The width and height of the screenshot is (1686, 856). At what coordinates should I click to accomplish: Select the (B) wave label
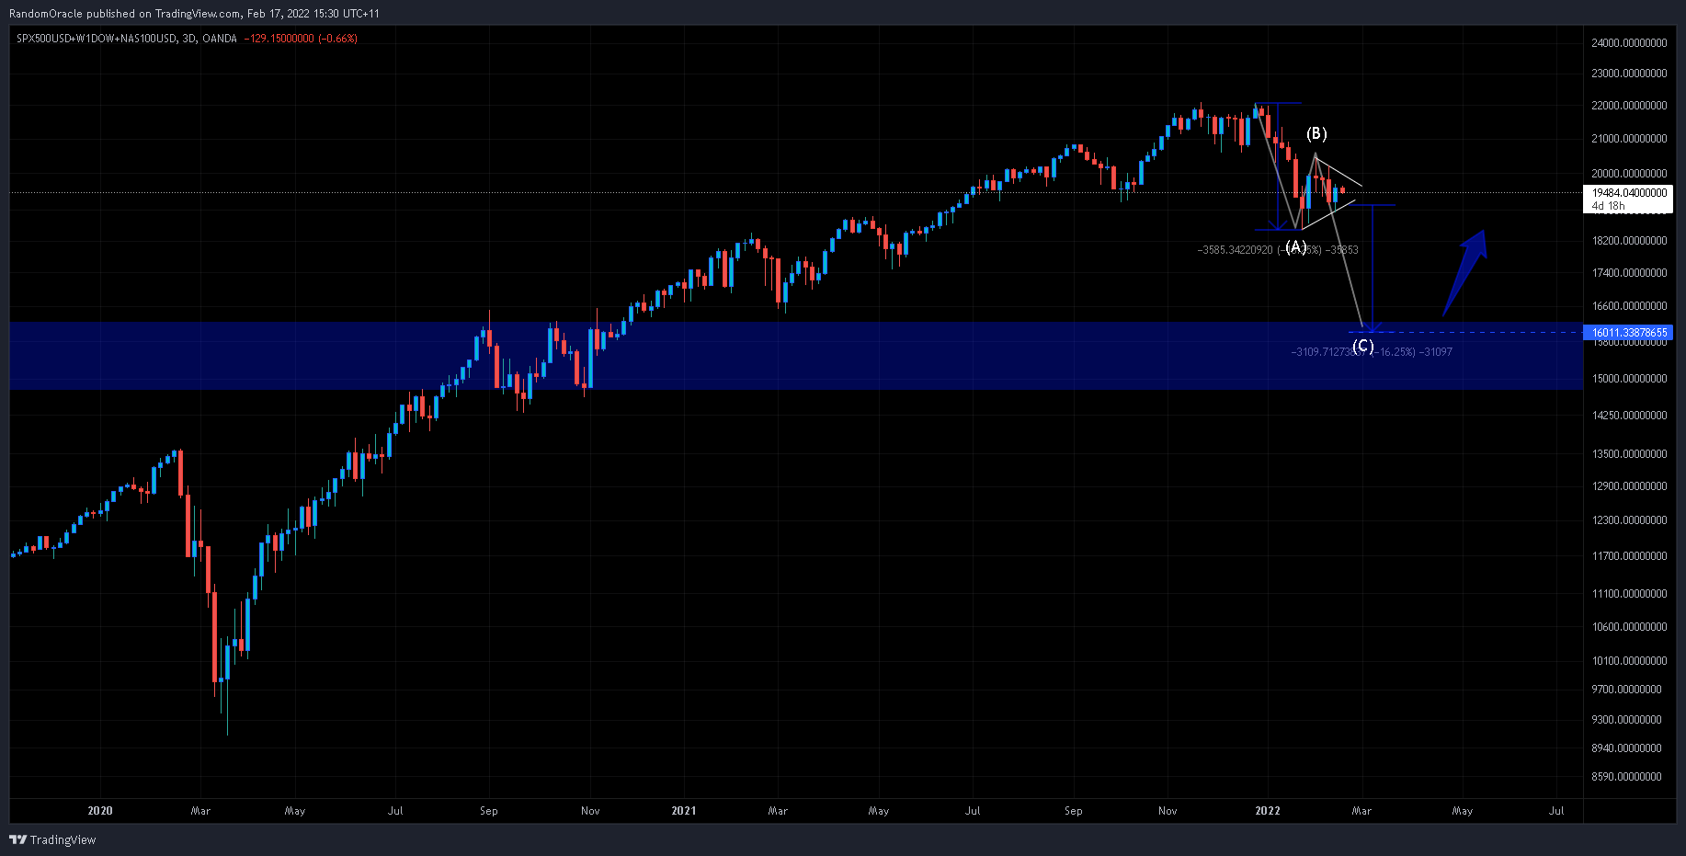(1316, 134)
